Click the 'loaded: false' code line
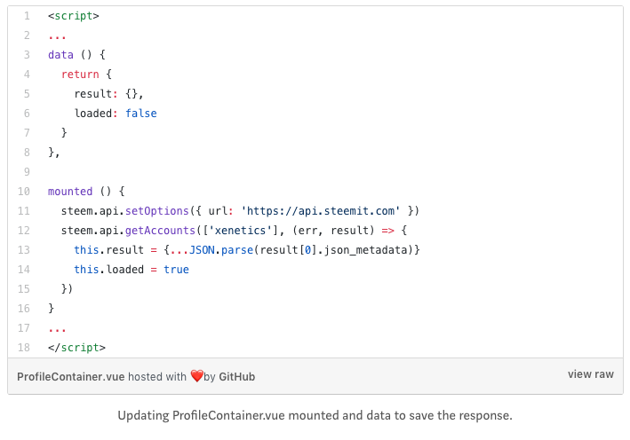 pyautogui.click(x=116, y=113)
